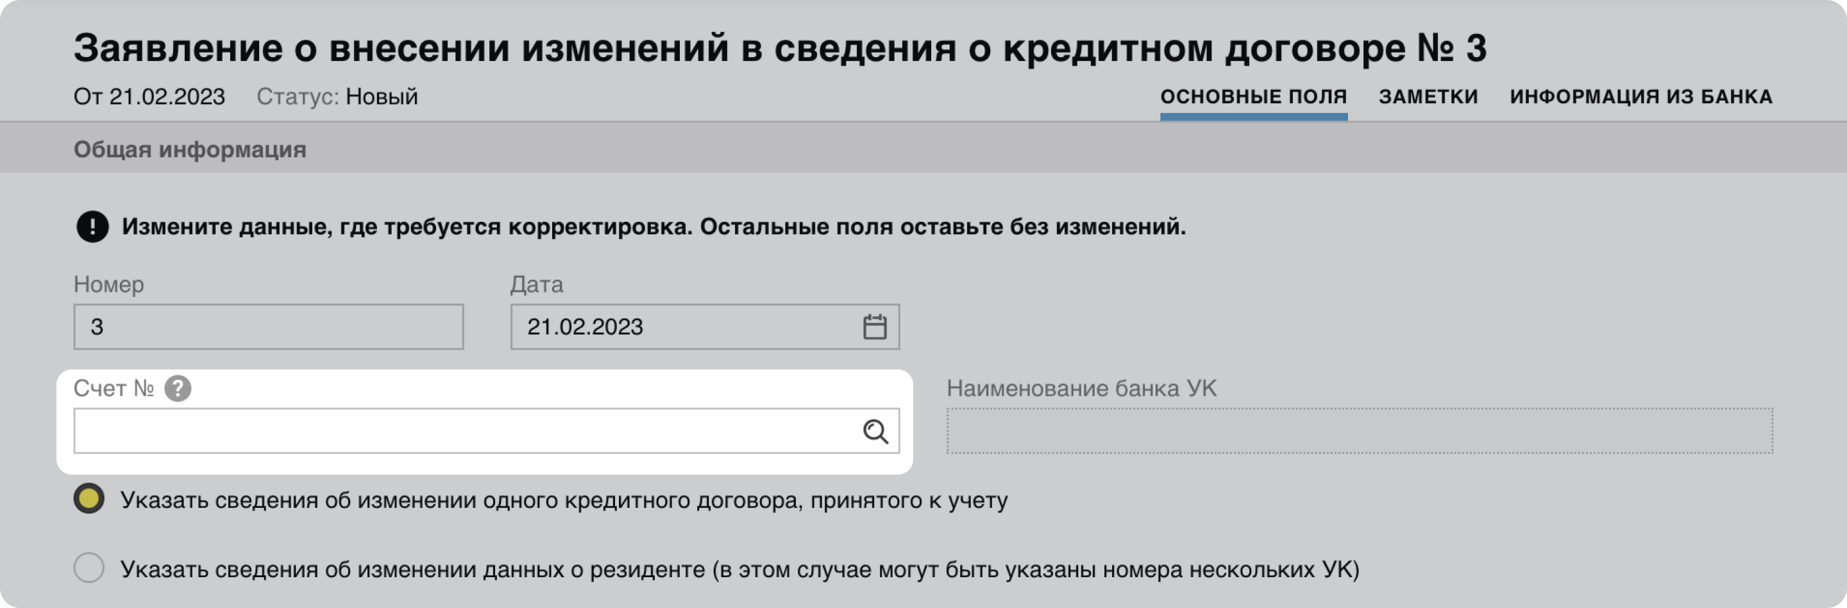
Task: Open the calendar picker in Дата field
Action: 874,327
